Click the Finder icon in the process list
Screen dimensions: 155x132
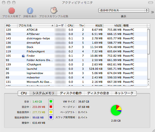[x=23, y=56]
